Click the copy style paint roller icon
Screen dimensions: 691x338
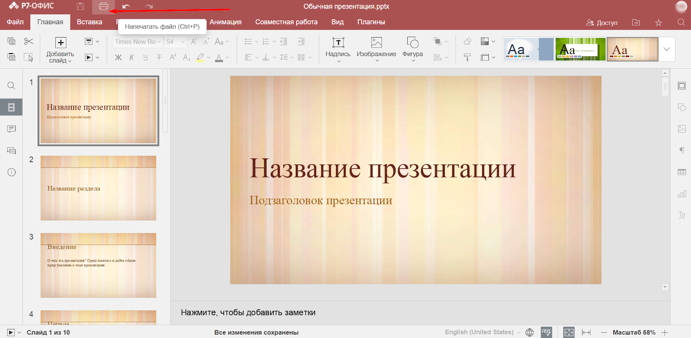pos(467,57)
